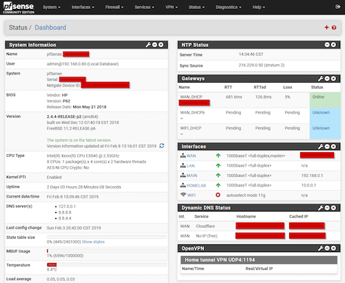Collapse the Gateways widget
Viewport: 345px width, 283px height.
coord(327,78)
